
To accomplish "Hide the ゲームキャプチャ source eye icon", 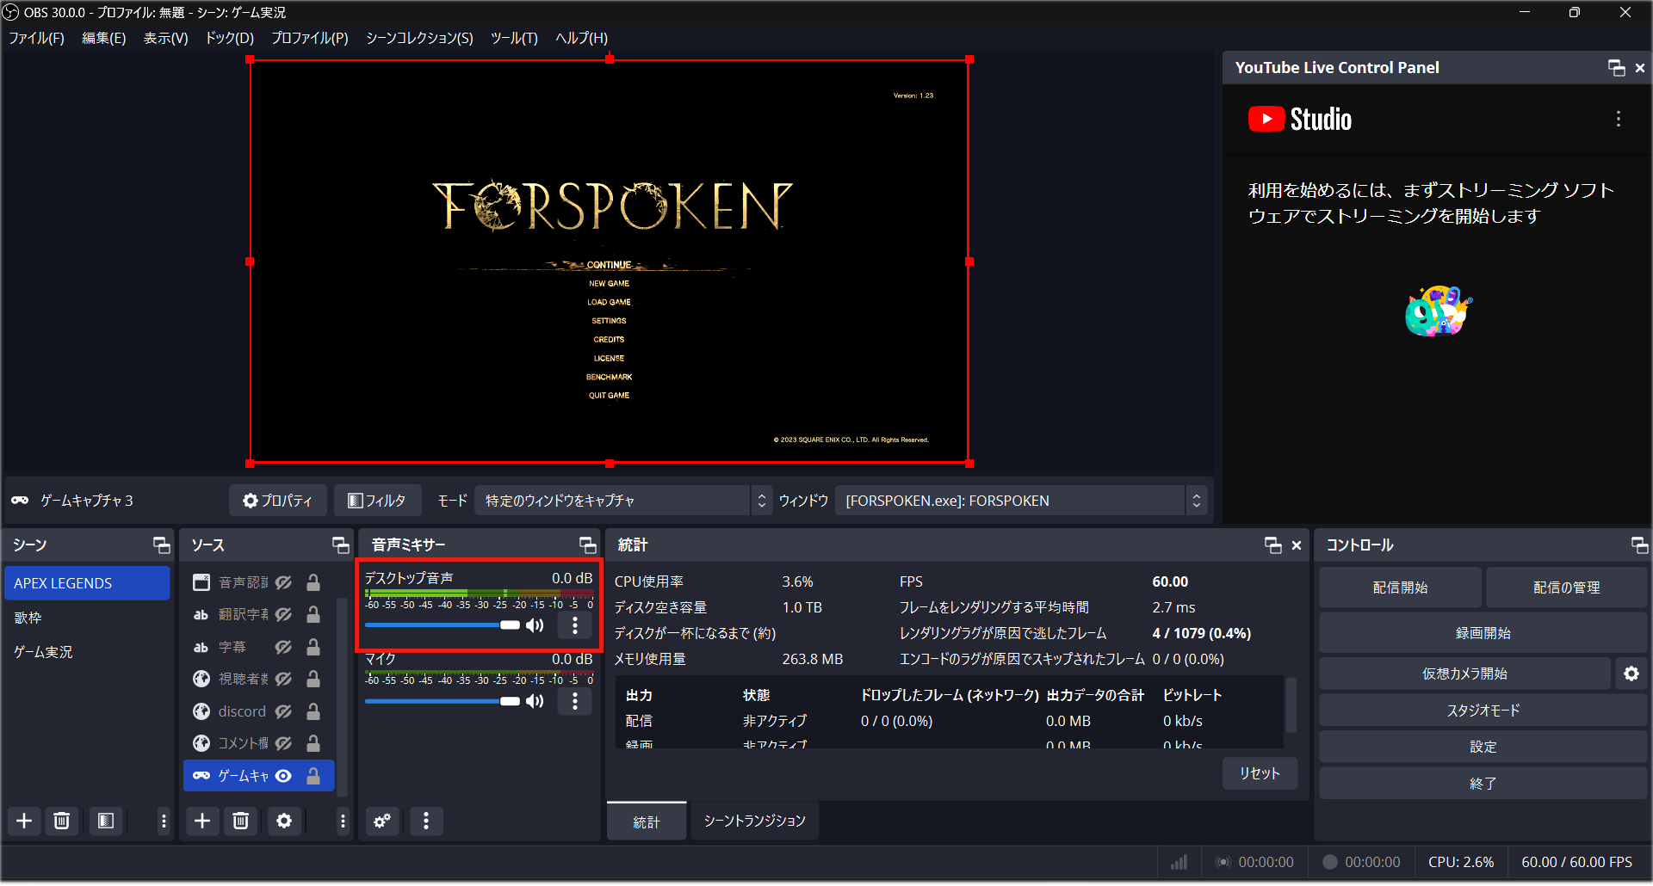I will click(283, 777).
